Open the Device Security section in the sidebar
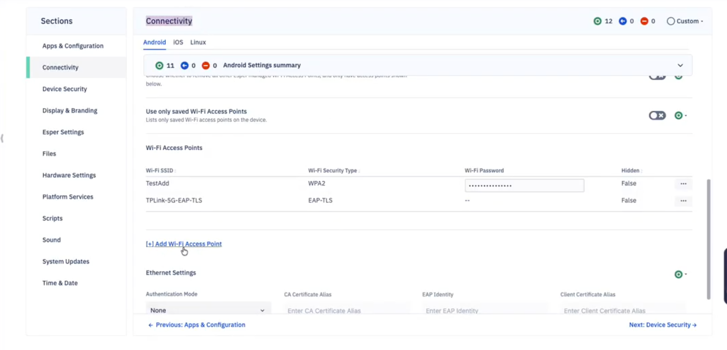 [65, 89]
